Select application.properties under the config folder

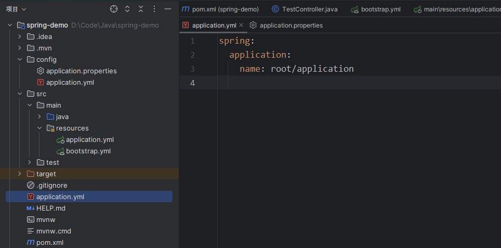point(81,71)
